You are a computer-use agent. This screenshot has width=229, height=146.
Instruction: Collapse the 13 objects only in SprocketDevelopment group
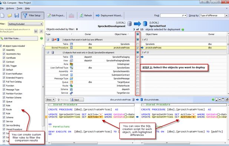point(48,52)
